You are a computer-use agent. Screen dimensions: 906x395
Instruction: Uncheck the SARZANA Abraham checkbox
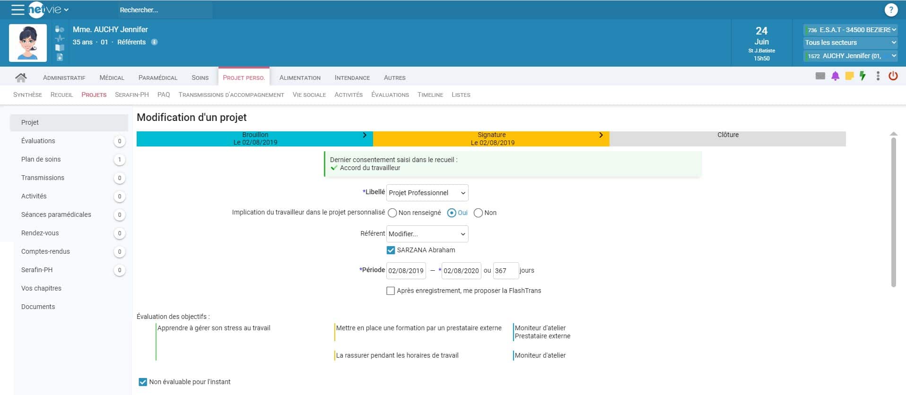coord(391,250)
